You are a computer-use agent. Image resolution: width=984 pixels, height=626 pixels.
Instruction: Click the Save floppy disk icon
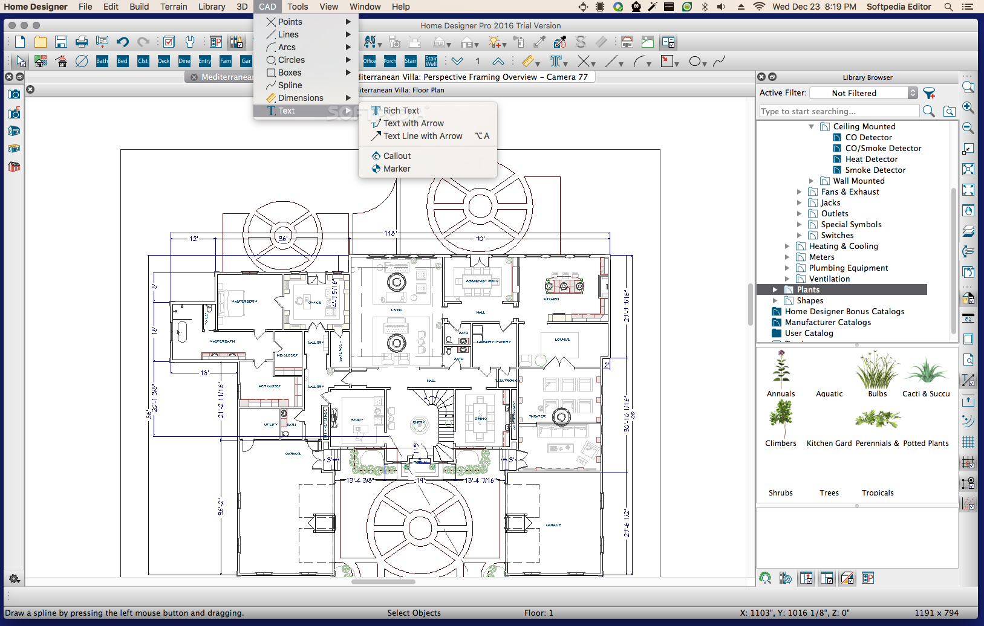pos(61,42)
